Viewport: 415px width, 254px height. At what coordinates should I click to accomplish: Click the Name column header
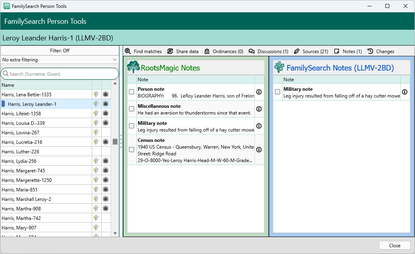(x=46, y=85)
